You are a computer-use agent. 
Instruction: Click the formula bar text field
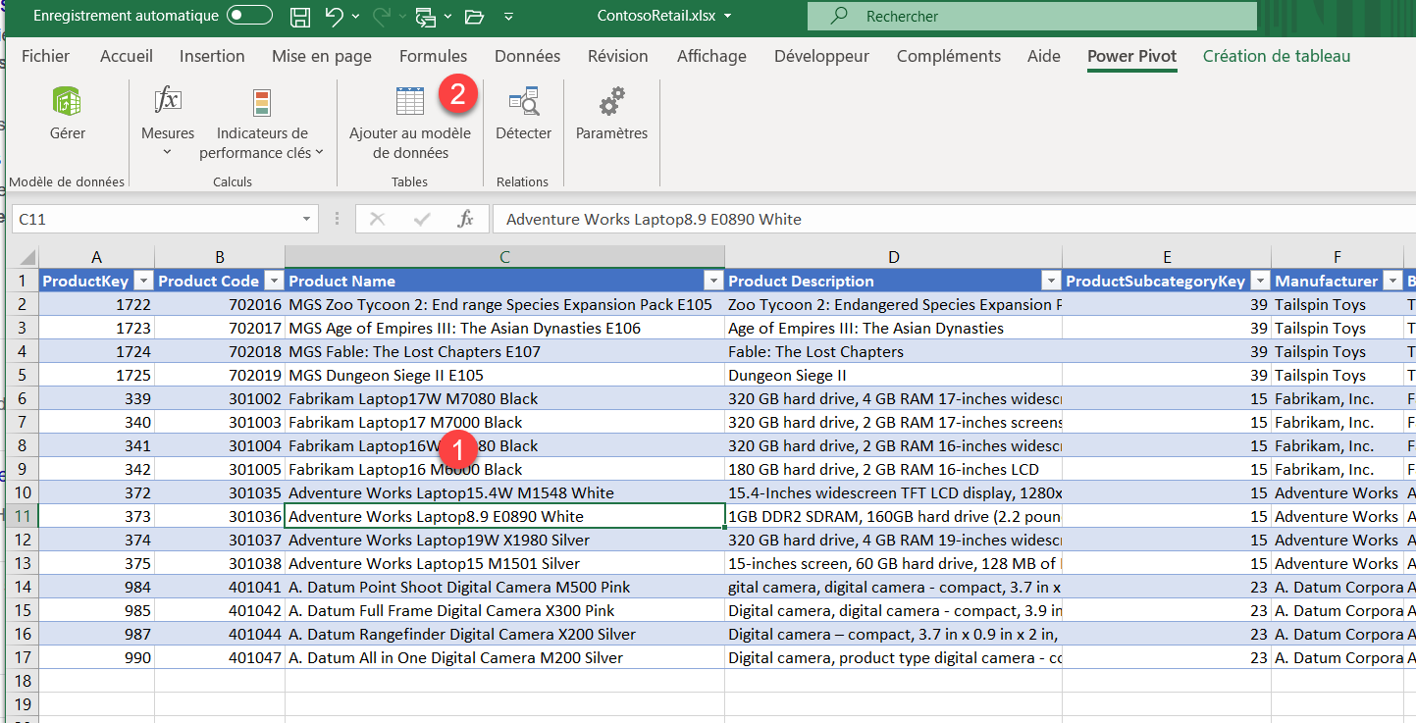[x=954, y=220]
